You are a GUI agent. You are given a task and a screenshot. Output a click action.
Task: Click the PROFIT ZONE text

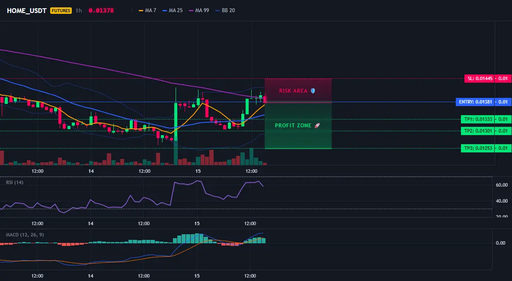click(293, 125)
